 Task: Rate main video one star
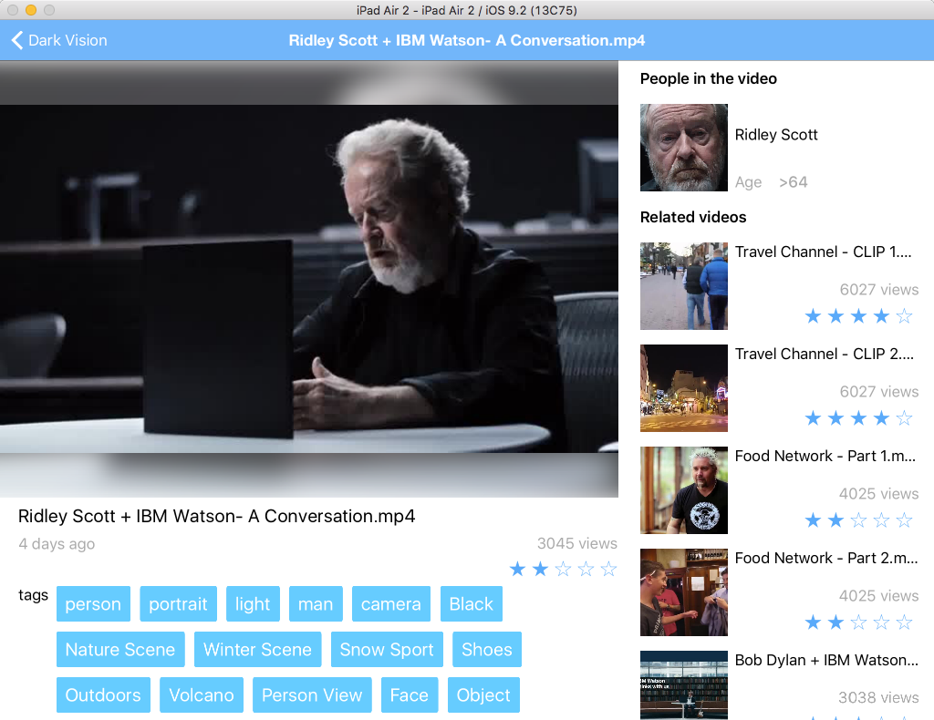(518, 570)
